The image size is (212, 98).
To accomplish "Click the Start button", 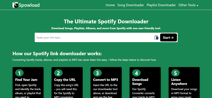I will tap(169, 37).
